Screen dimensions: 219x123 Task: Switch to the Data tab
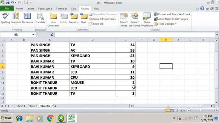coord(74,9)
